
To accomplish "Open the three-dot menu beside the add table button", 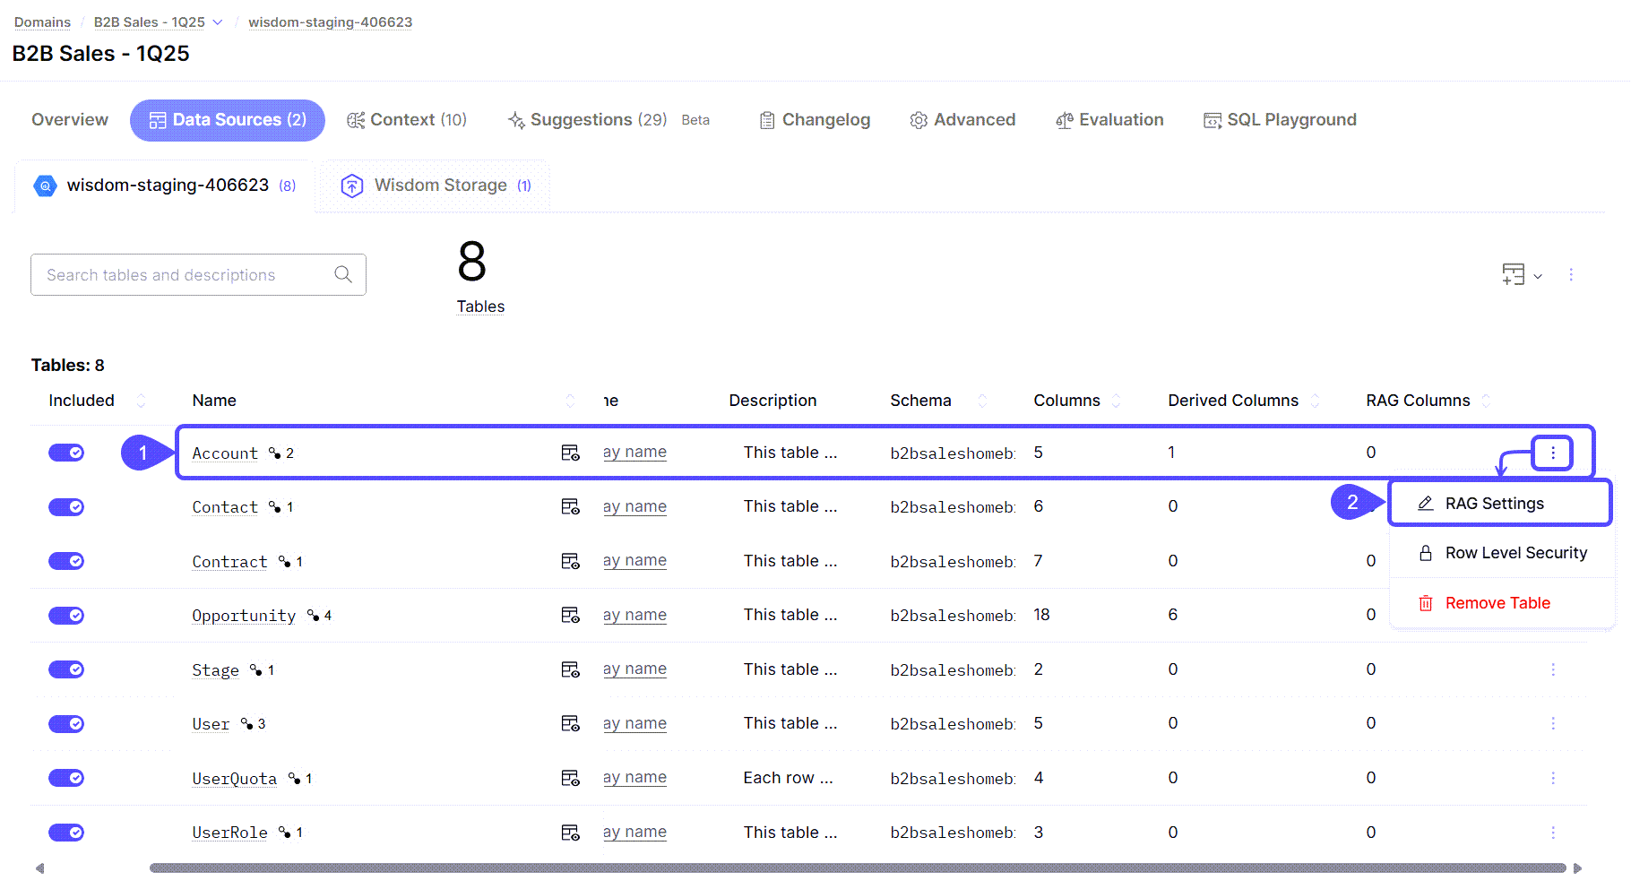I will point(1570,275).
